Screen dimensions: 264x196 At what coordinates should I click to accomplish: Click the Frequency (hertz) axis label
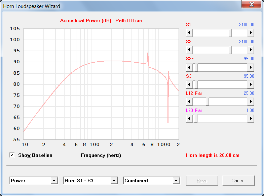(101, 155)
